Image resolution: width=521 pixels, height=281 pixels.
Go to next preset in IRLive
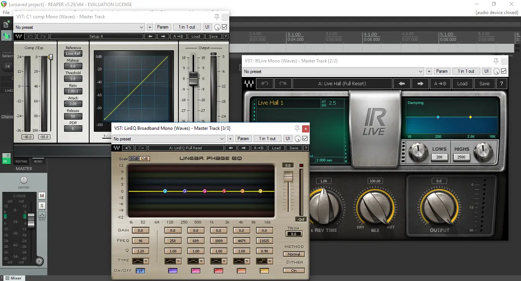pyautogui.click(x=420, y=84)
